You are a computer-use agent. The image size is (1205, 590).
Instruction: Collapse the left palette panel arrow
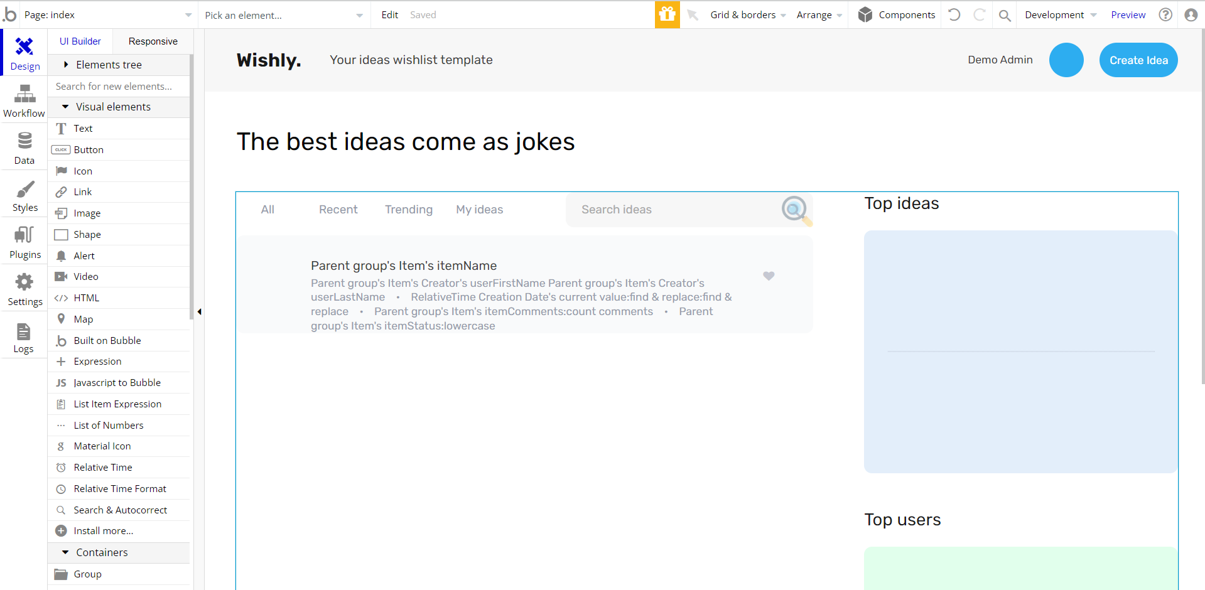[x=199, y=311]
